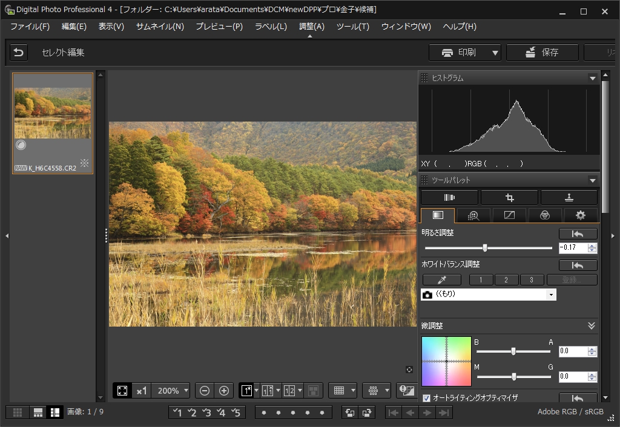
Task: Click the white balance eyedropper tool
Action: coord(441,279)
